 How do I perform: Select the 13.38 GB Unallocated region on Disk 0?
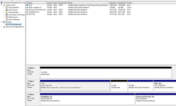click(x=106, y=74)
